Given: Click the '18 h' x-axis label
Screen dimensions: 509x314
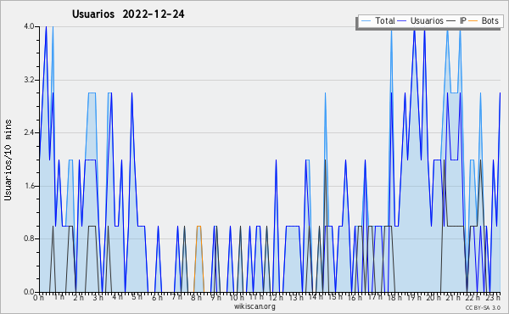Looking at the screenshot, I should pos(394,297).
